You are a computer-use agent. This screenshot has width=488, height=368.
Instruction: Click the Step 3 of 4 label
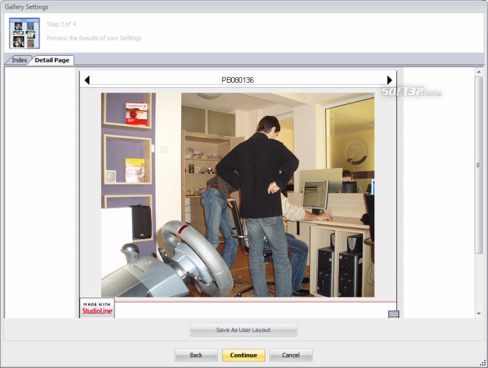point(62,24)
